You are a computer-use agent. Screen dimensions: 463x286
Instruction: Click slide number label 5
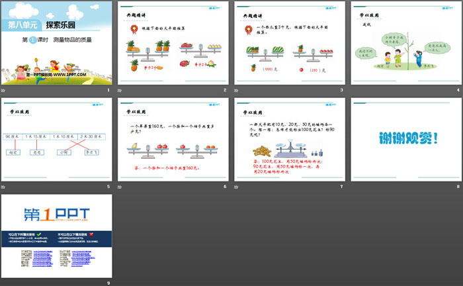[108, 187]
